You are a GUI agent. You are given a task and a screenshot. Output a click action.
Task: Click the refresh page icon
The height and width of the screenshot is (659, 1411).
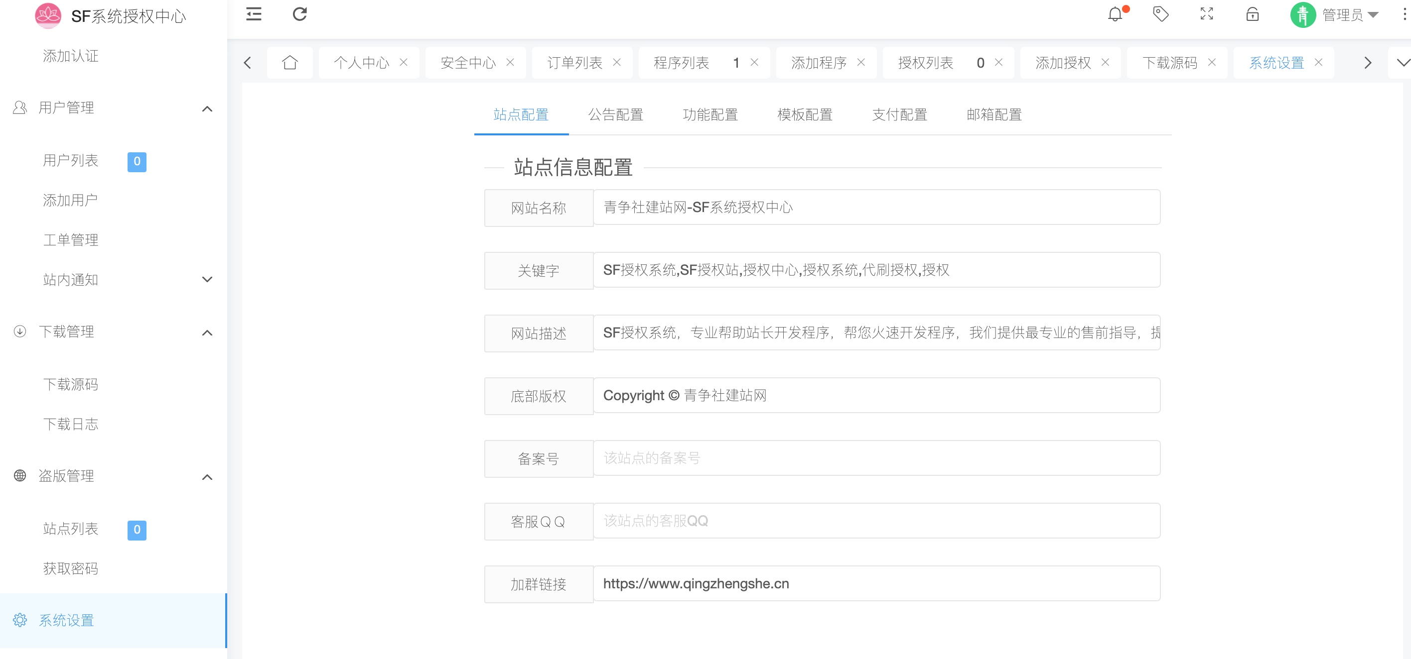pos(299,14)
